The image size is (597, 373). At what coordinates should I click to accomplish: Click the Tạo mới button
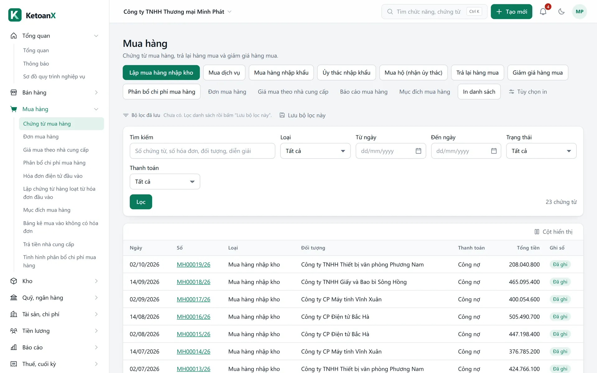pos(511,12)
